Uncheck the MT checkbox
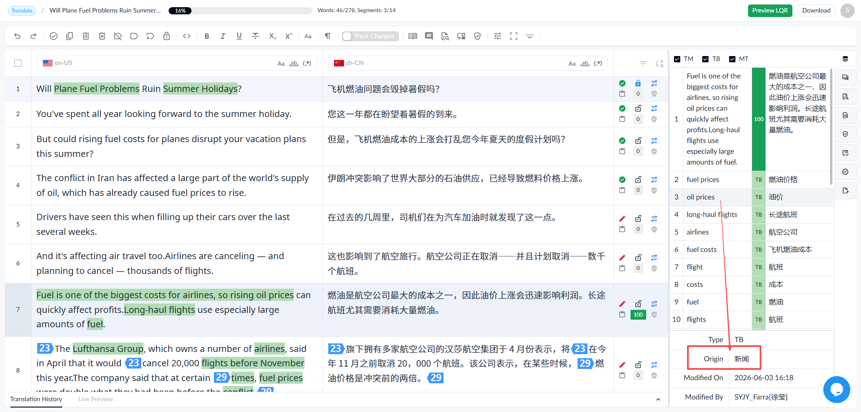Image resolution: width=861 pixels, height=412 pixels. point(732,59)
